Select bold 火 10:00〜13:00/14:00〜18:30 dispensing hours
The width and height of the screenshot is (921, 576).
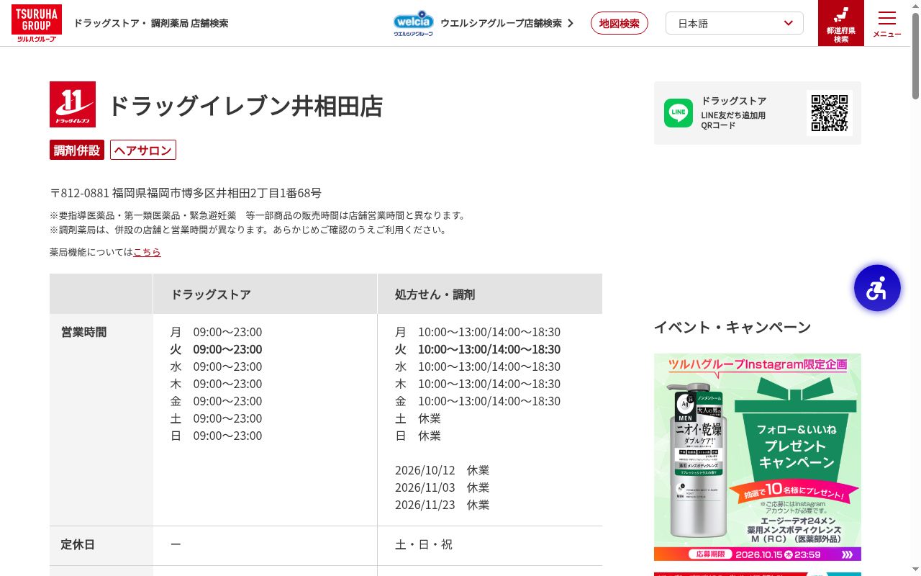coord(478,349)
